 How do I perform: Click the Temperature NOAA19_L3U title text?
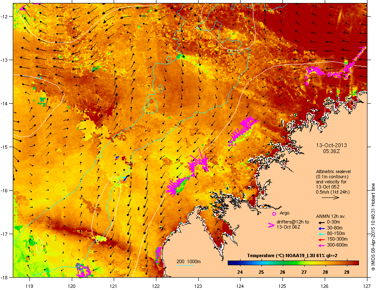click(292, 256)
